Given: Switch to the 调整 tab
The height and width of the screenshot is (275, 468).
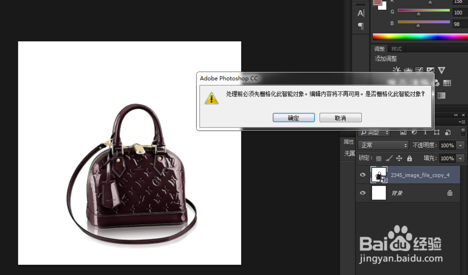Looking at the screenshot, I should click(380, 49).
